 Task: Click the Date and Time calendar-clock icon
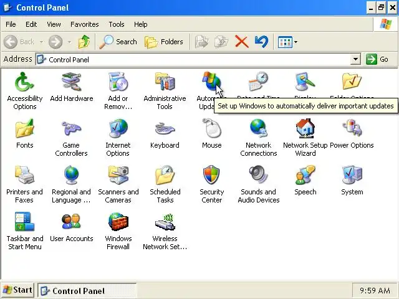(258, 82)
